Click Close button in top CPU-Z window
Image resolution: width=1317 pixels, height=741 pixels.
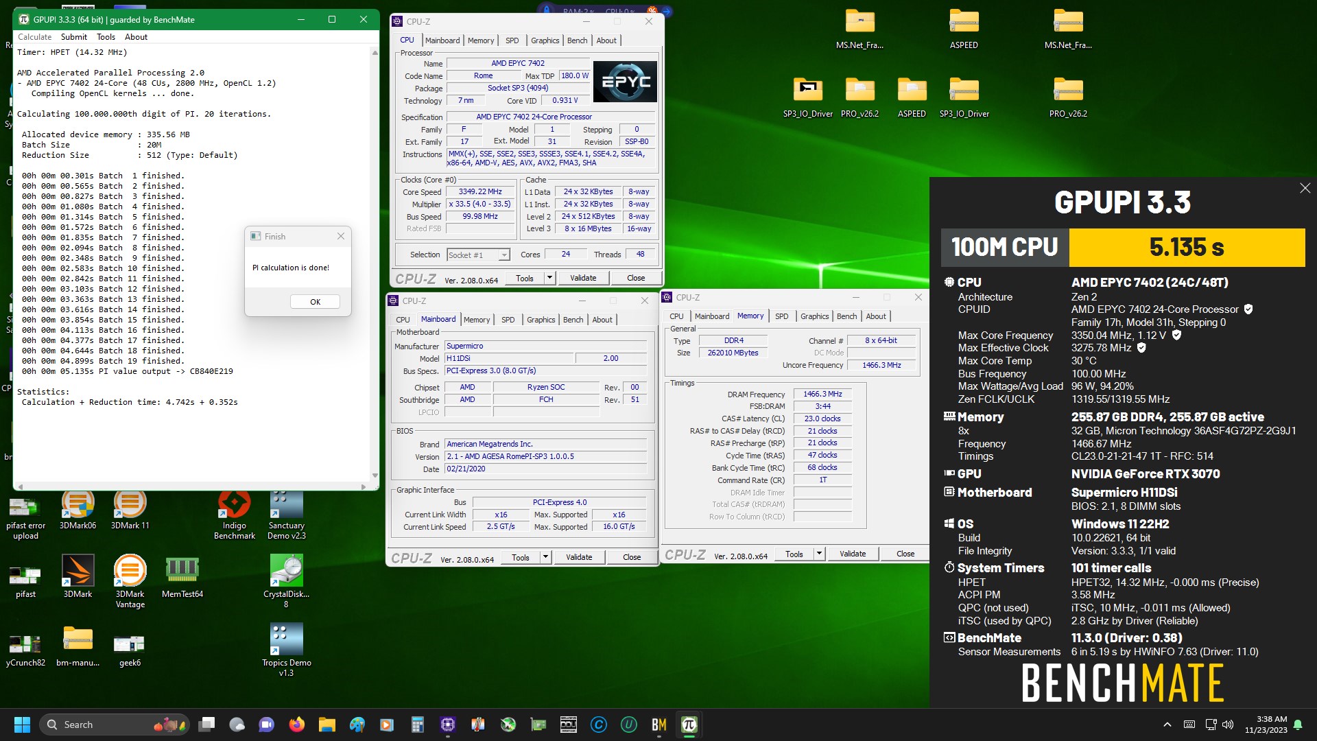[x=636, y=278]
